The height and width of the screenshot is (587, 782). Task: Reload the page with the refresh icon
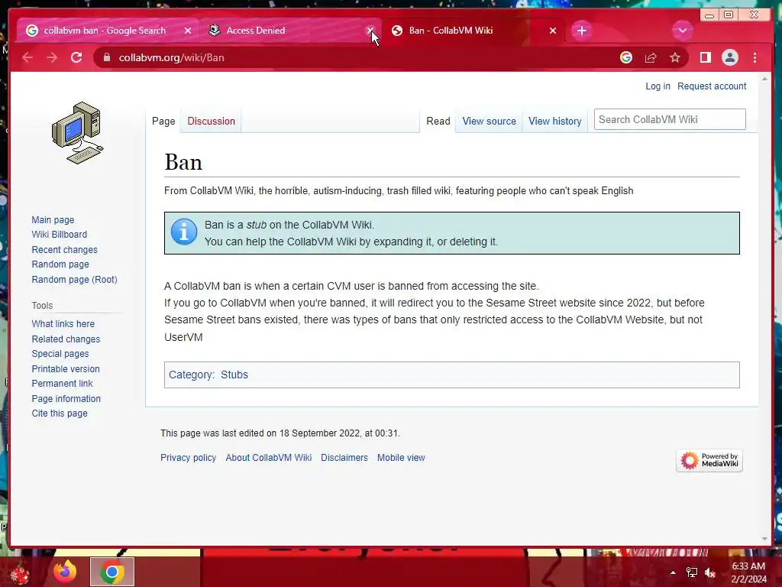click(76, 57)
